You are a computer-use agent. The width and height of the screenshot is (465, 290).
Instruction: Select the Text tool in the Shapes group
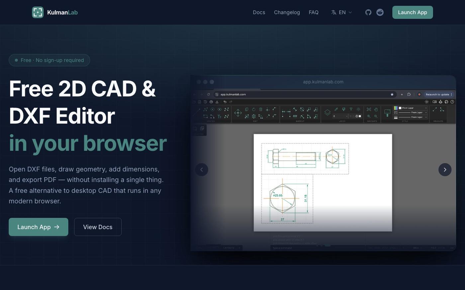tap(220, 116)
